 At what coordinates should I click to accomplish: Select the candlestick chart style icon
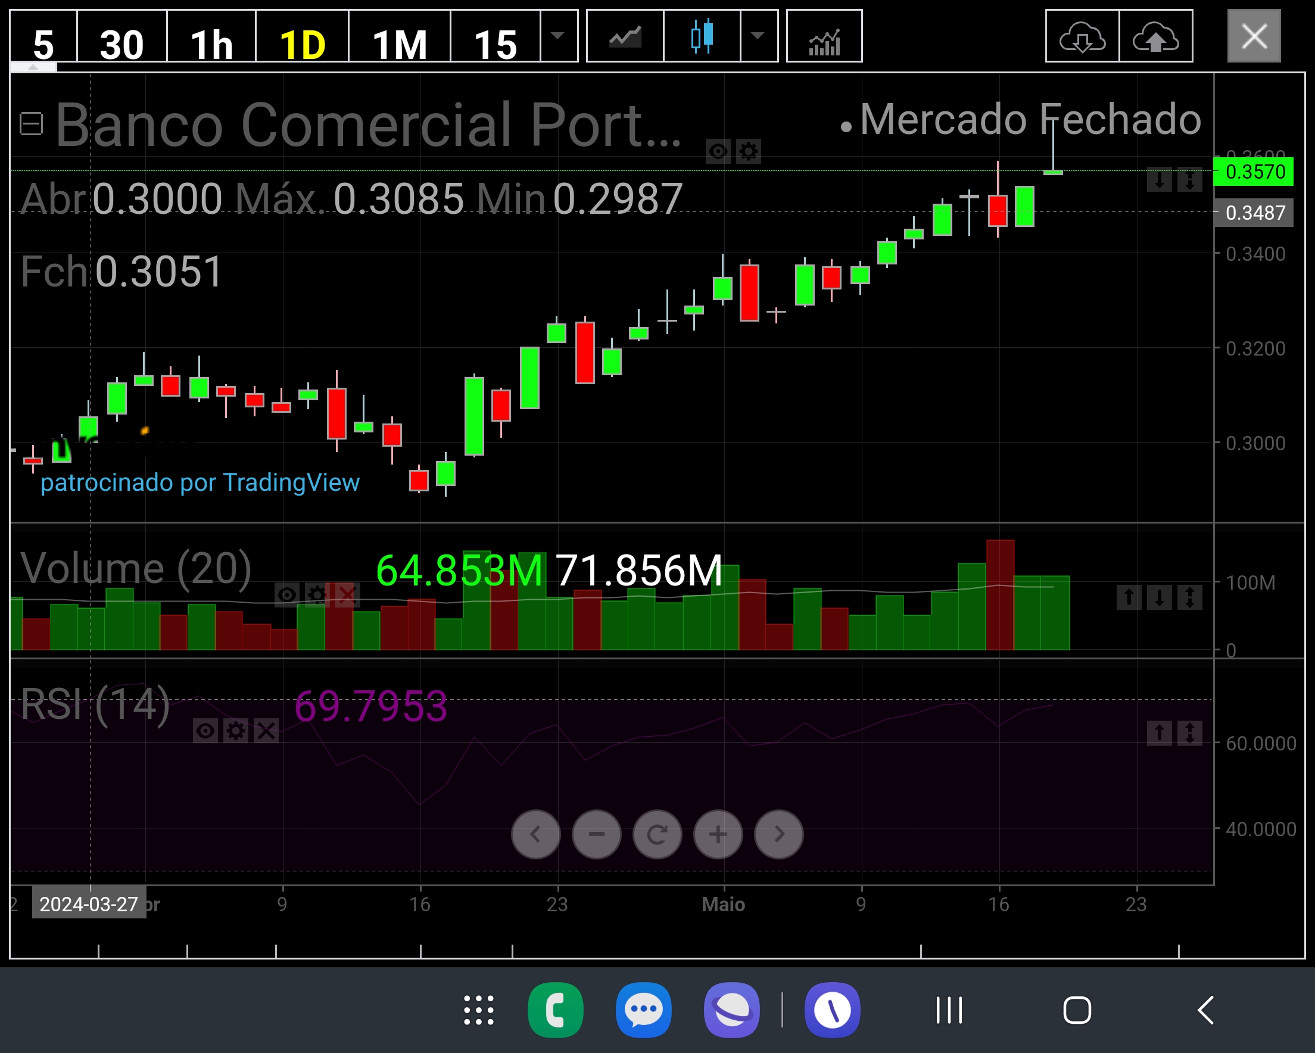[x=702, y=36]
